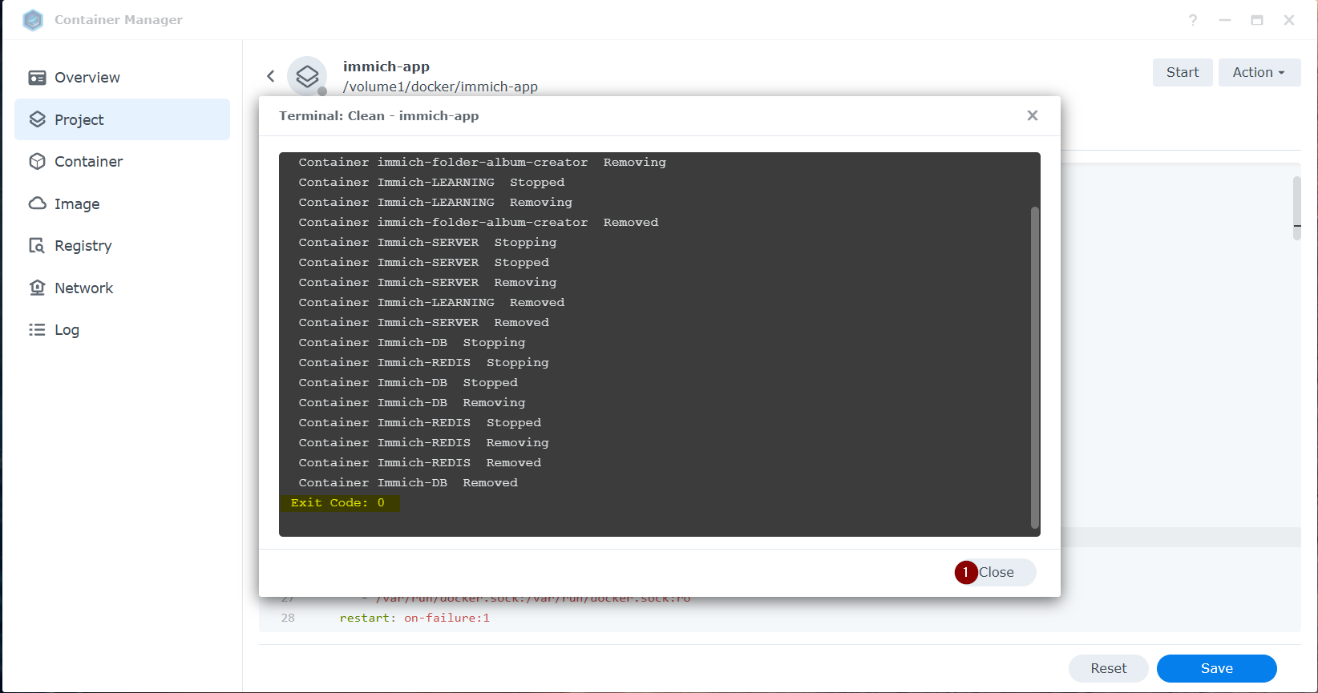Open the Image section
The width and height of the screenshot is (1318, 693).
click(x=122, y=203)
